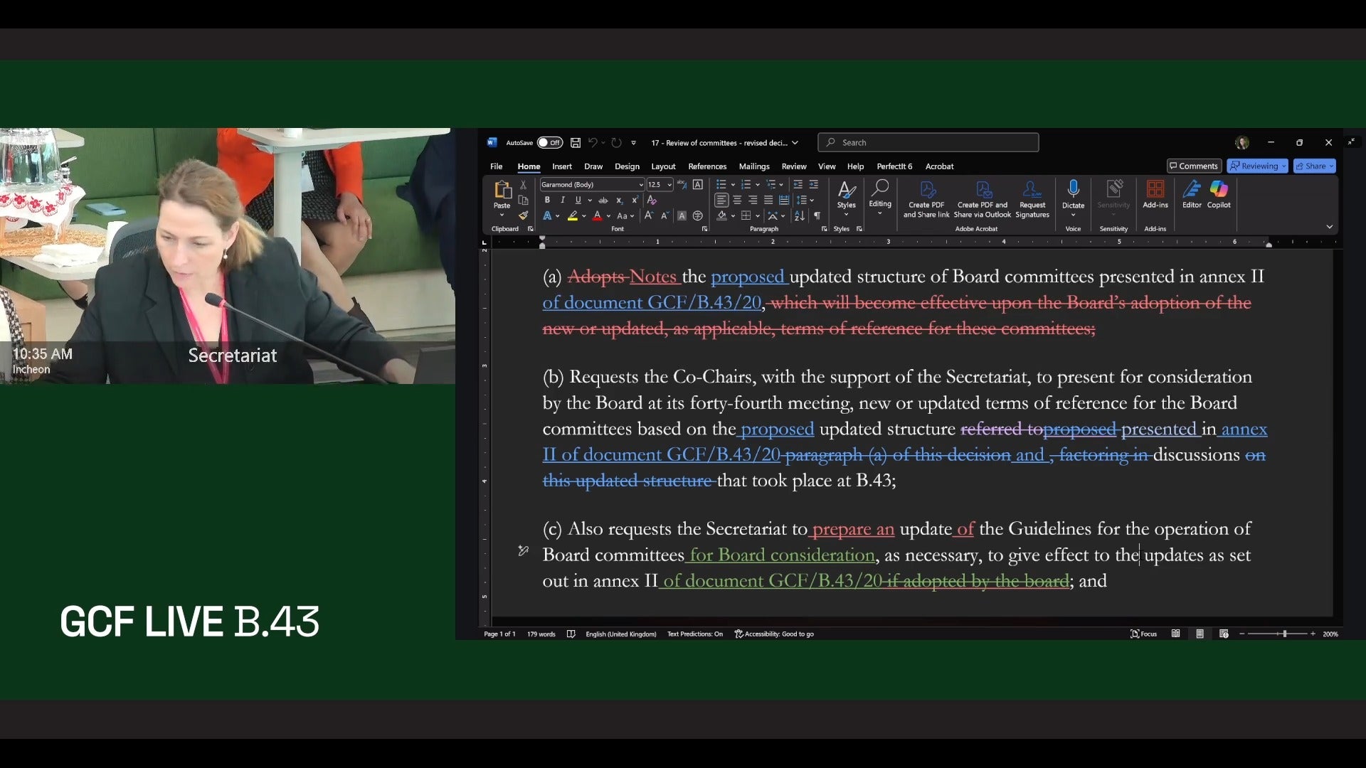This screenshot has width=1366, height=768.
Task: Click the Enclose Characters icon
Action: point(698,215)
